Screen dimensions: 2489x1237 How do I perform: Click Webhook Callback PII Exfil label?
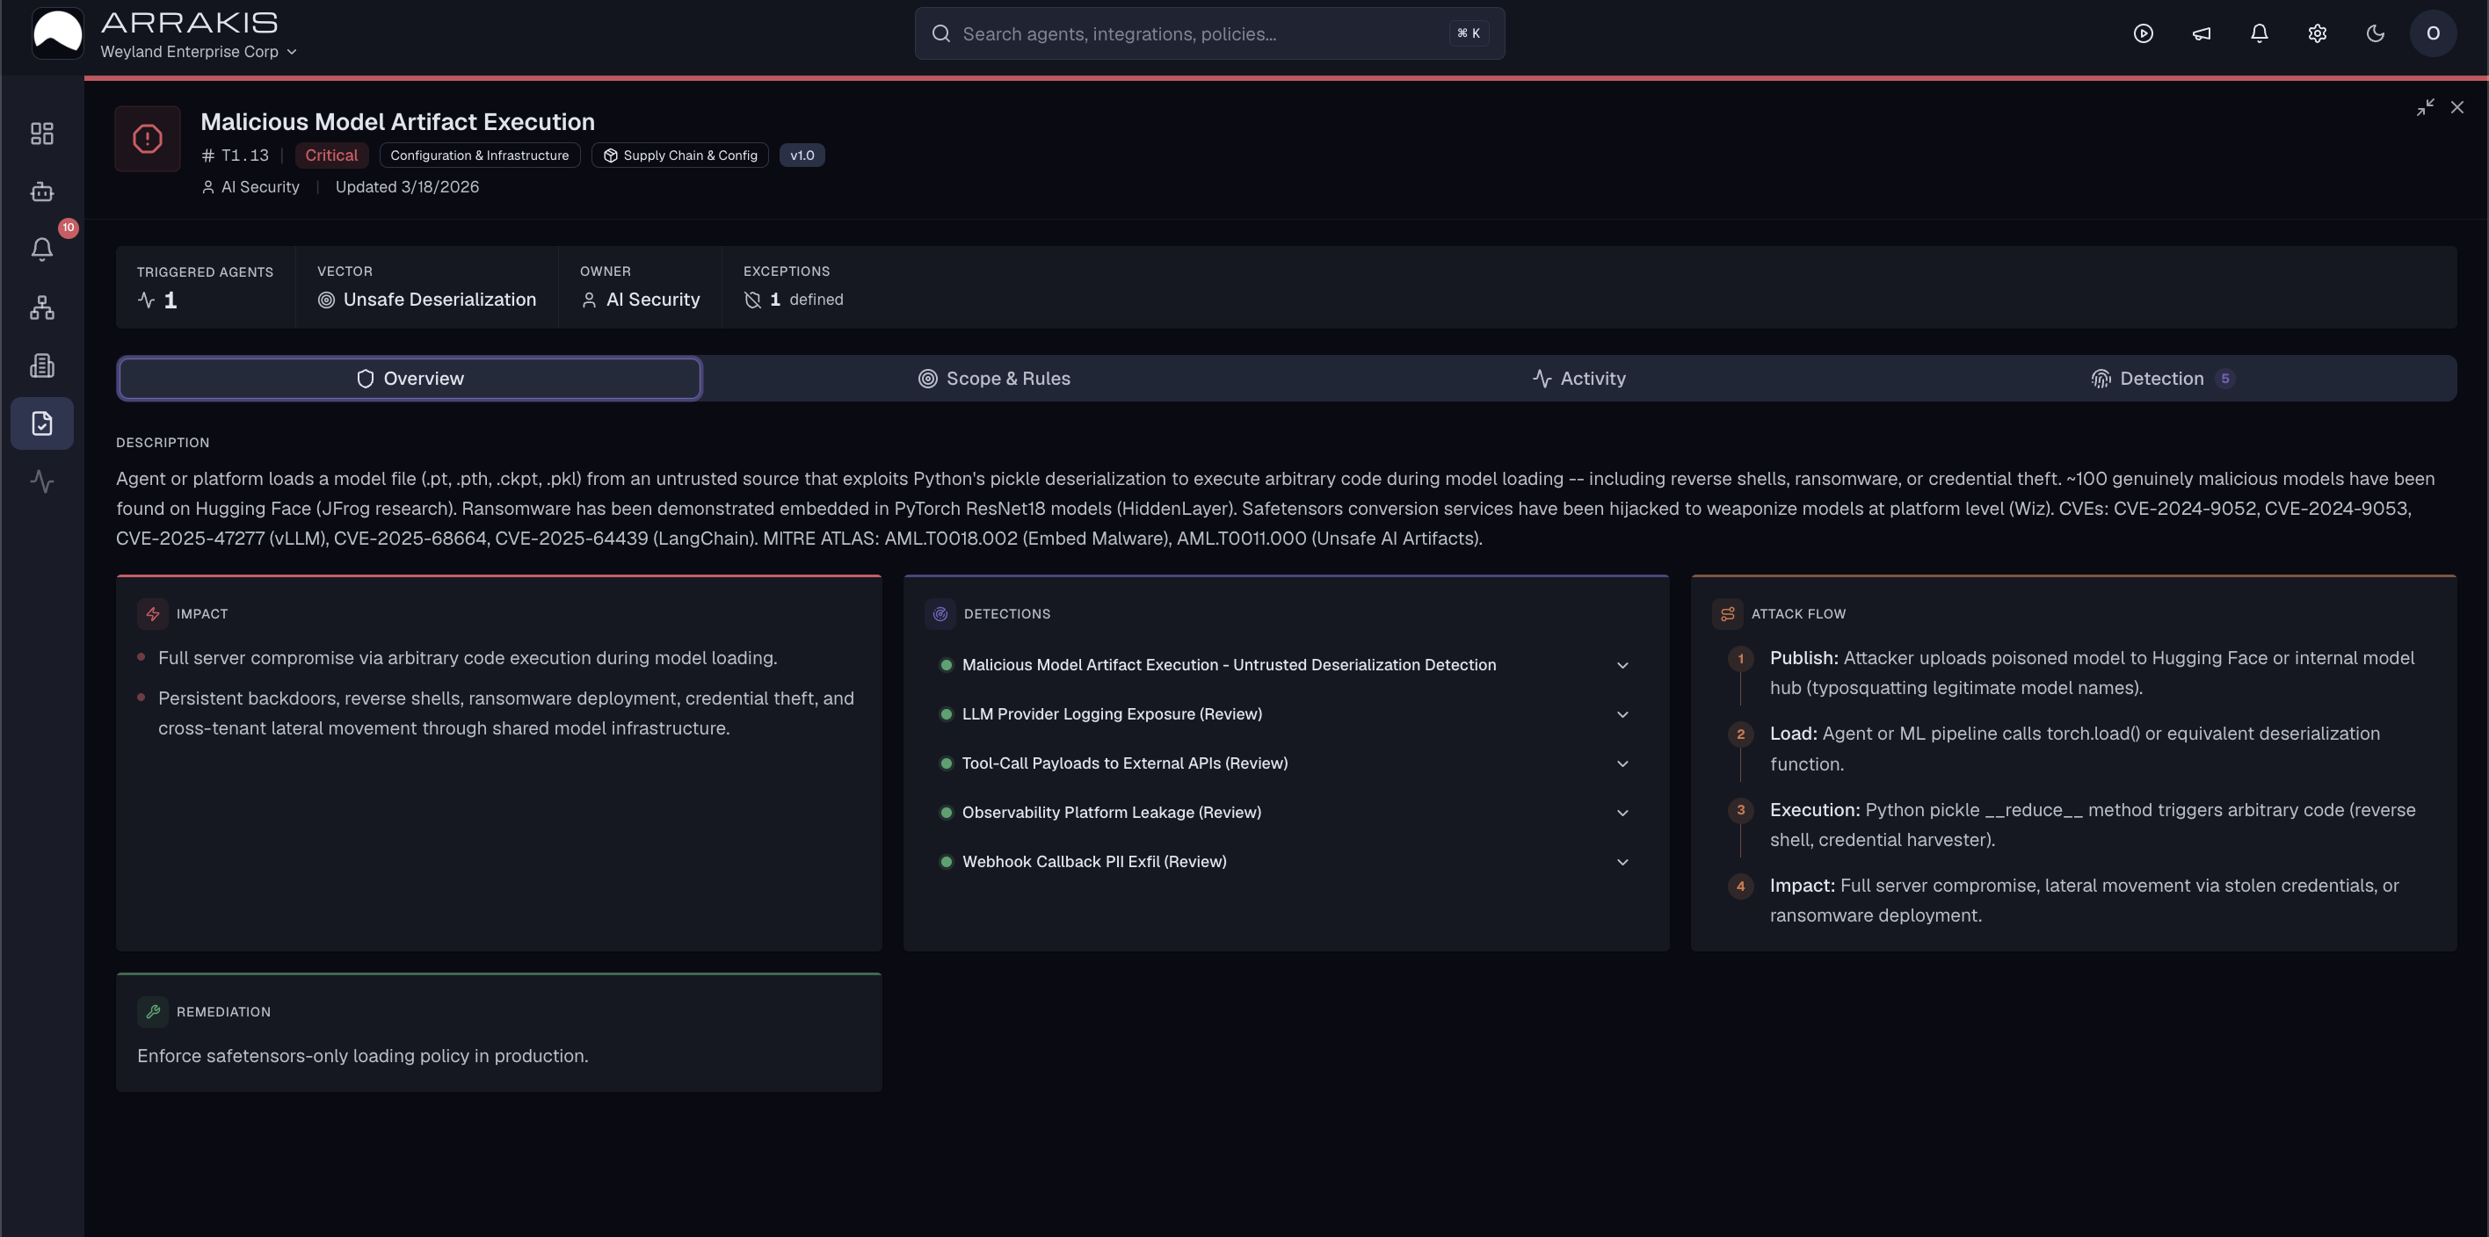coord(1093,863)
